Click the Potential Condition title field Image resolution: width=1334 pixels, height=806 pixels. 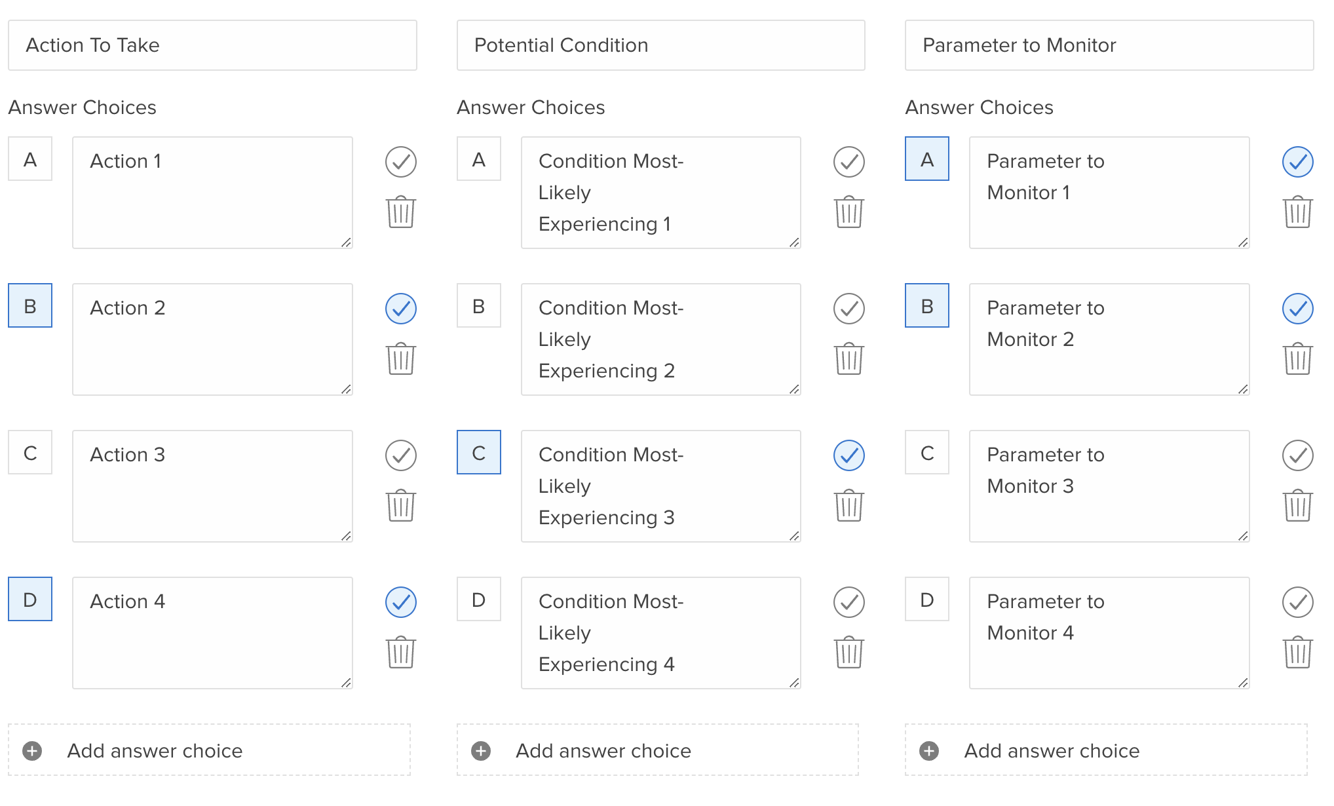pyautogui.click(x=661, y=45)
